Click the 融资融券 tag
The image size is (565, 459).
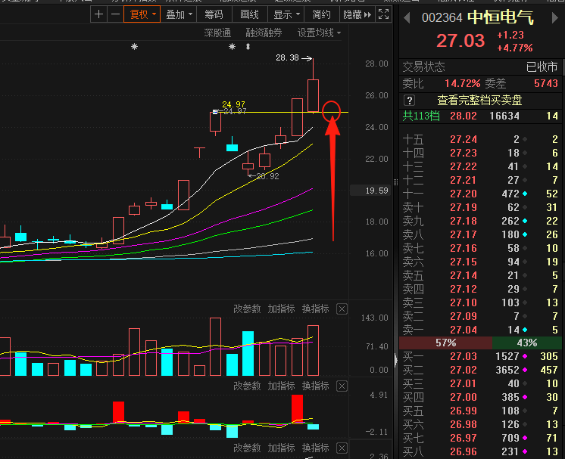pos(264,33)
